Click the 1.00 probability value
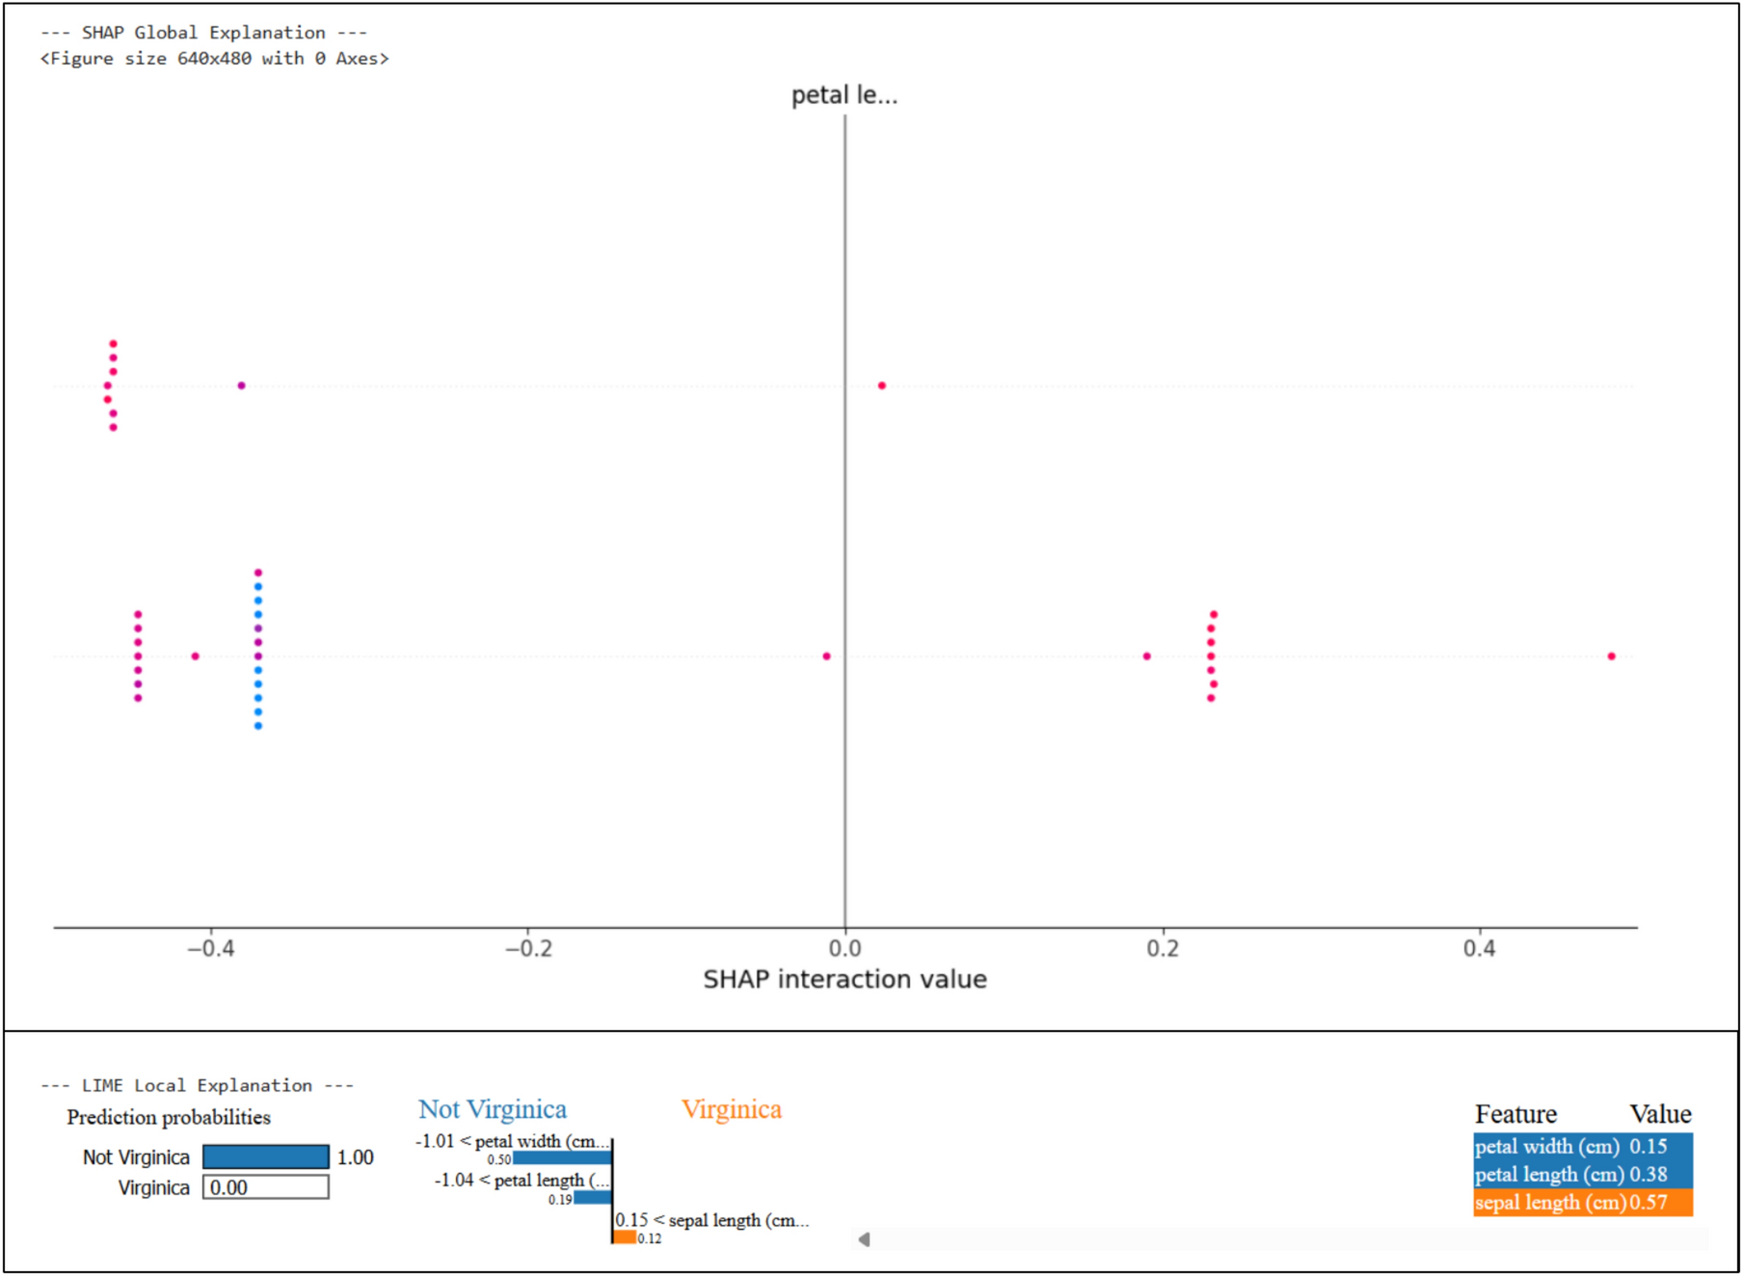Screen dimensions: 1742x1276 pyautogui.click(x=356, y=1156)
